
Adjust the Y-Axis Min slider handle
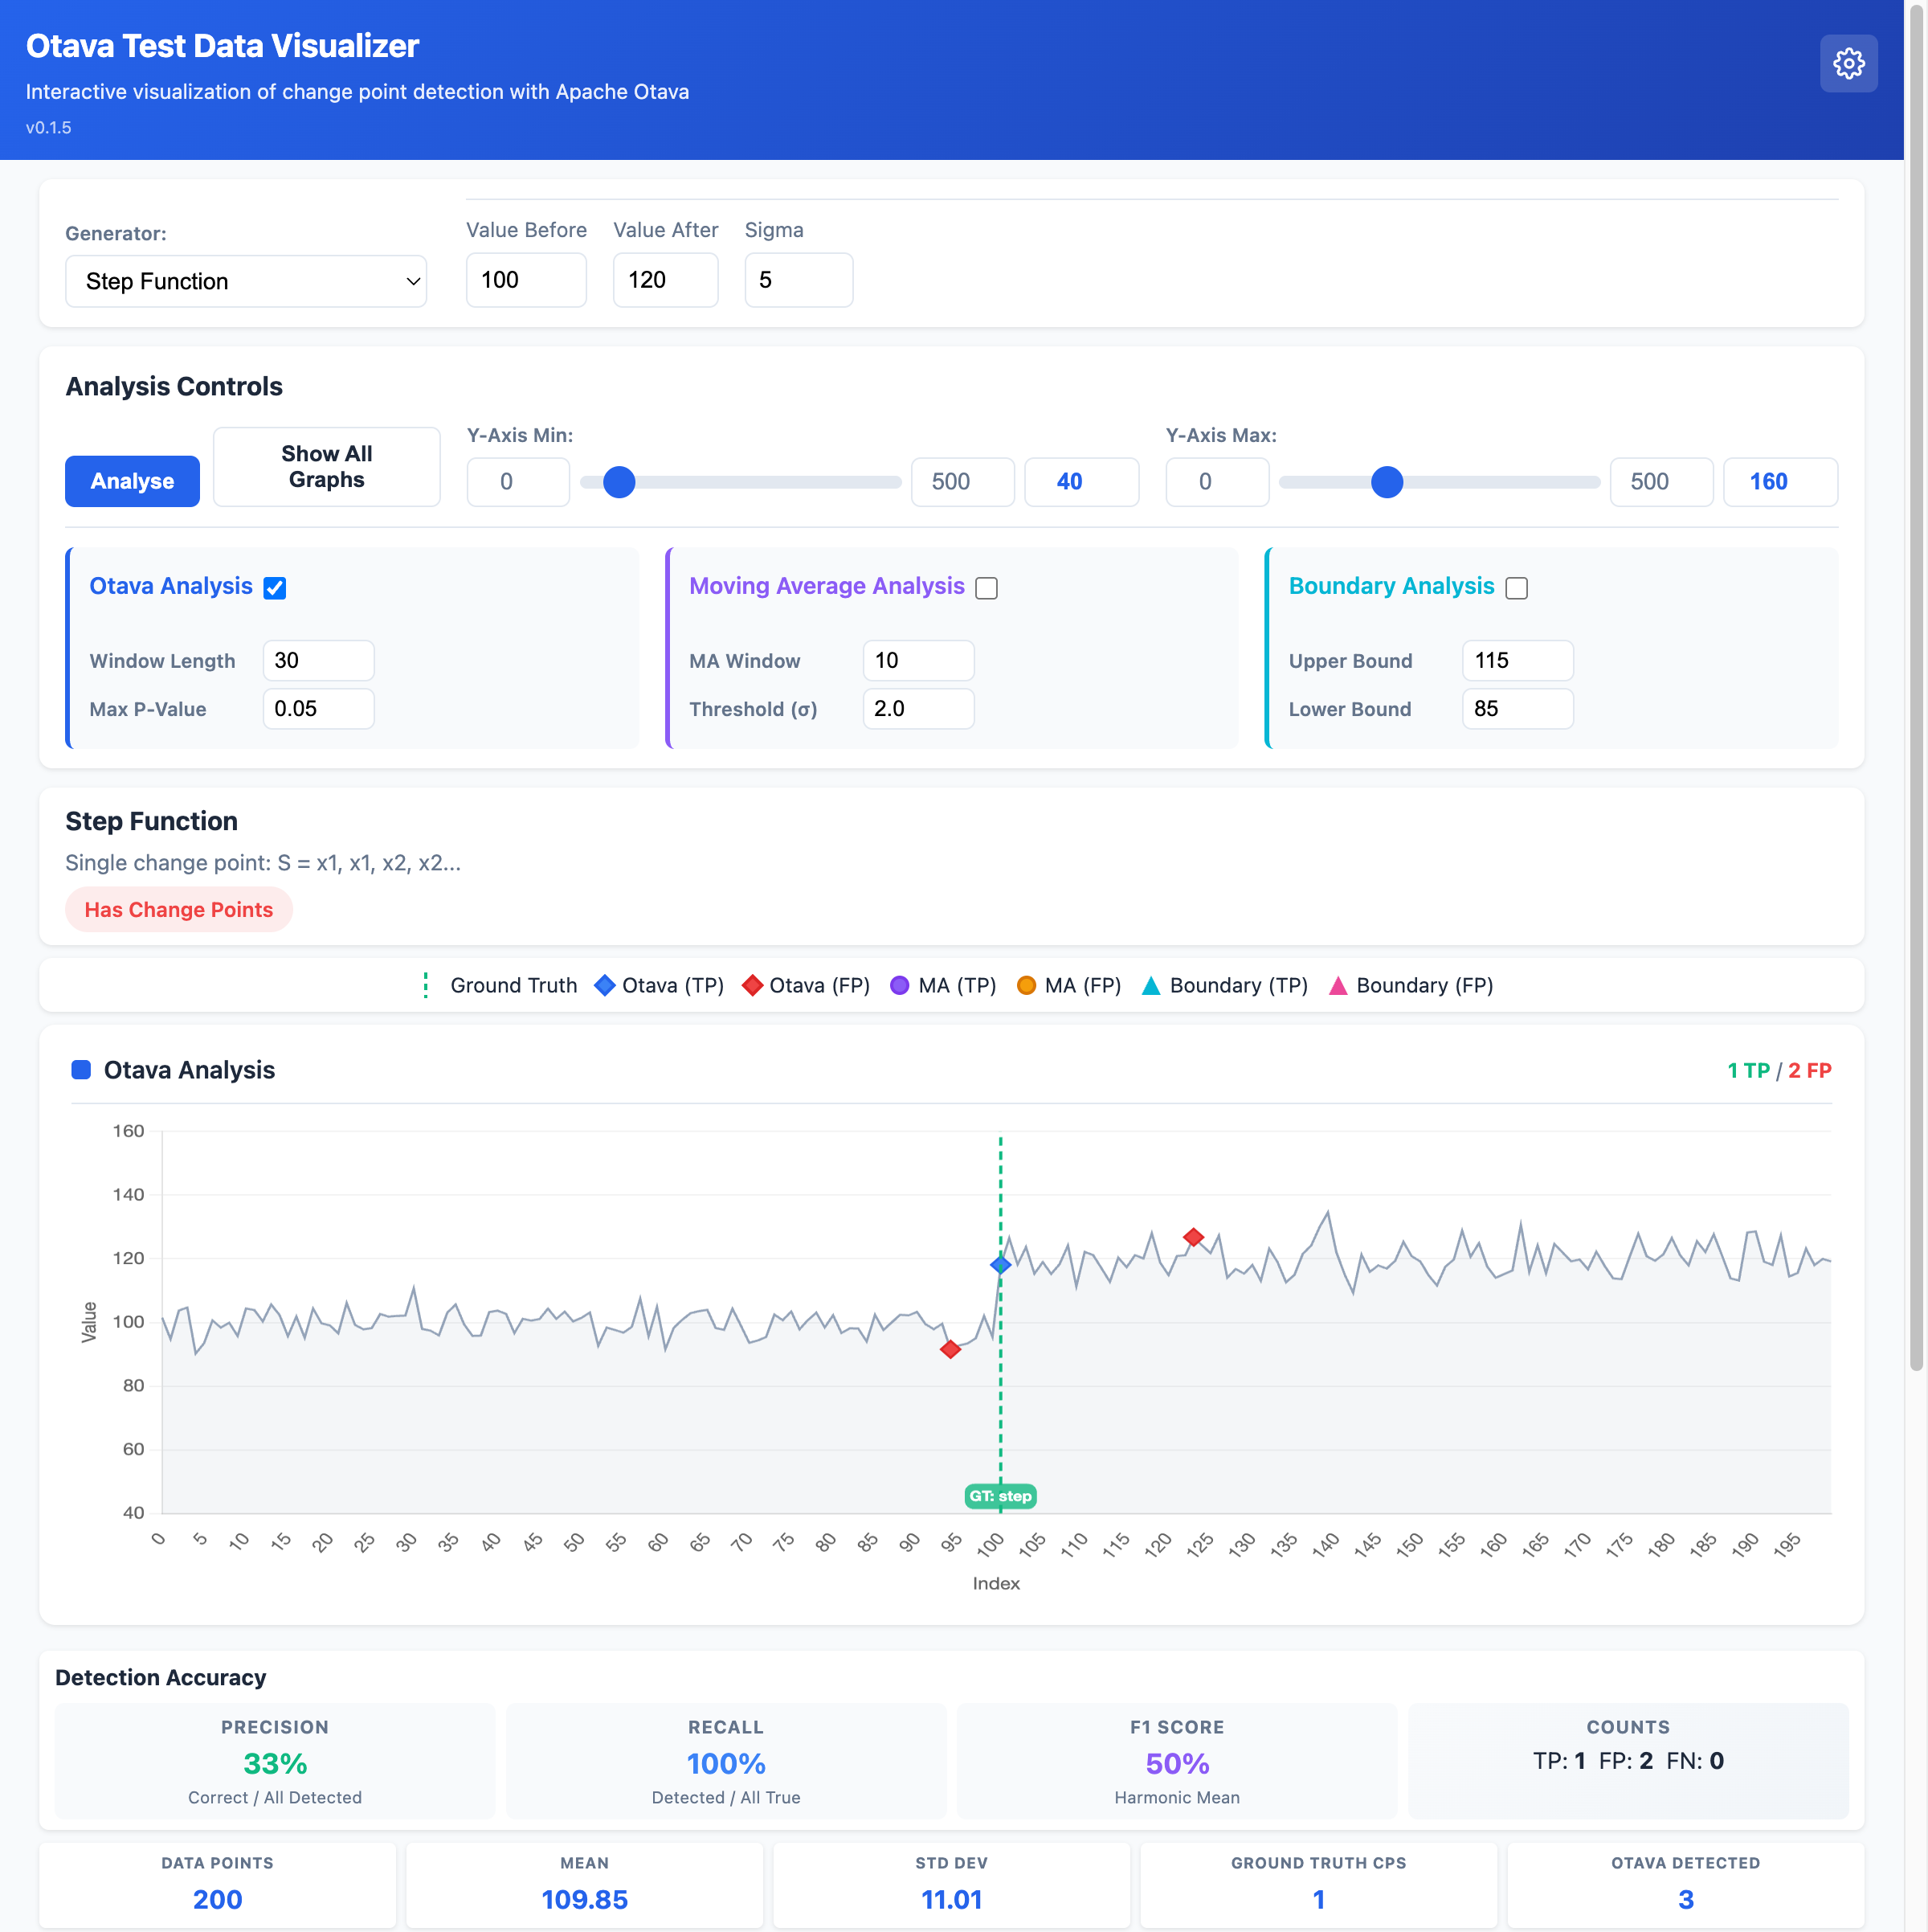click(x=619, y=482)
